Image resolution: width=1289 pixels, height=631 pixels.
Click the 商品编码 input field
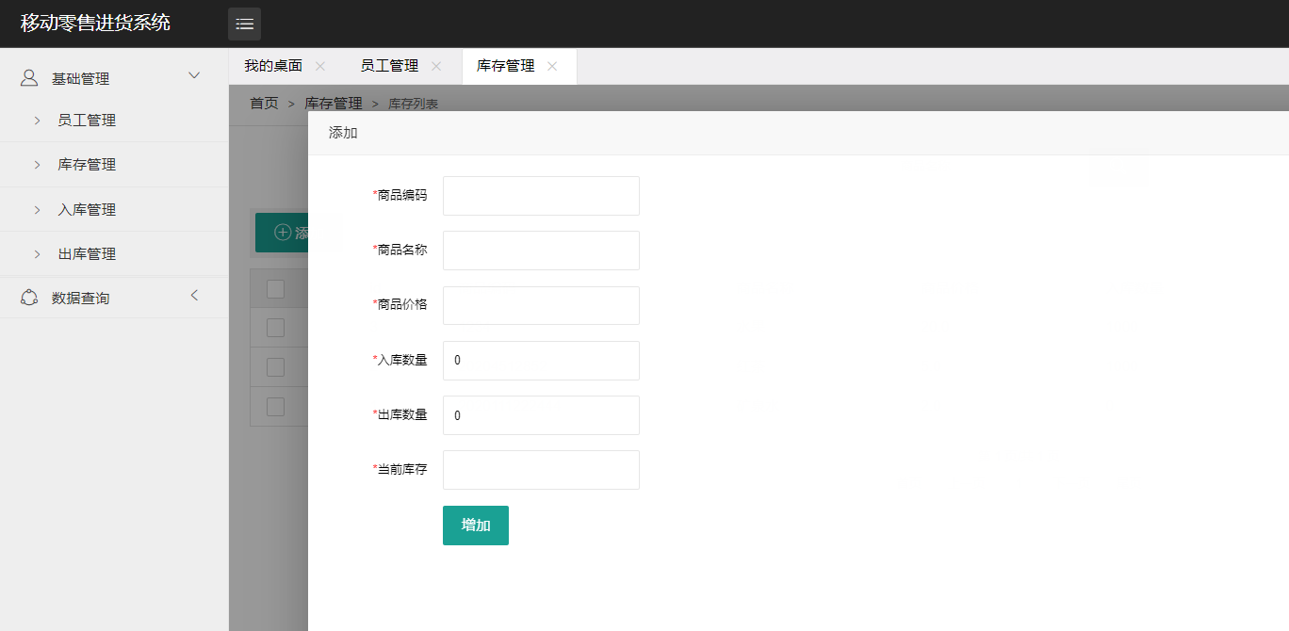541,196
